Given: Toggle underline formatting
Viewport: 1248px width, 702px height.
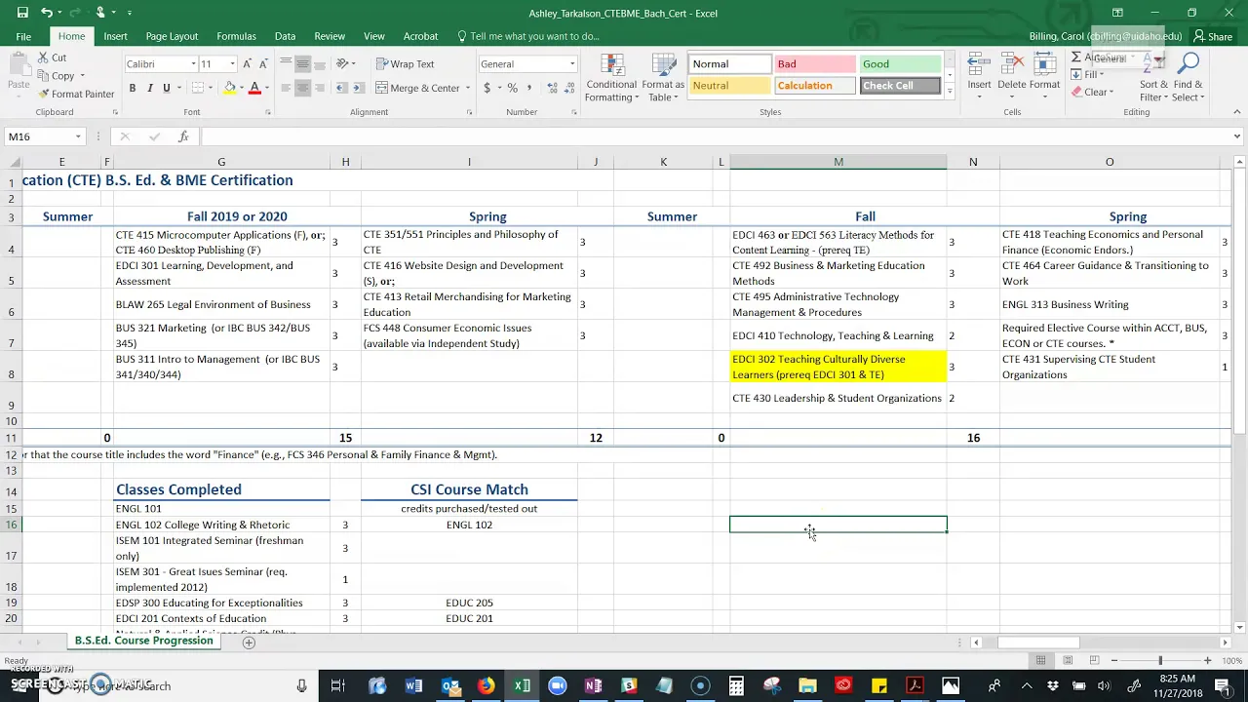Looking at the screenshot, I should (x=167, y=89).
